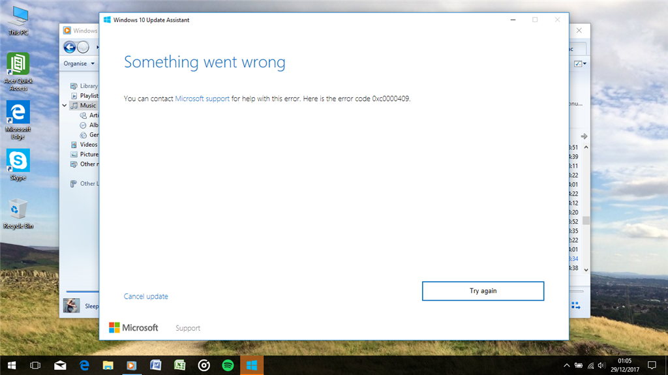
Task: Click the right arrow icon in Media Player
Action: click(x=584, y=136)
